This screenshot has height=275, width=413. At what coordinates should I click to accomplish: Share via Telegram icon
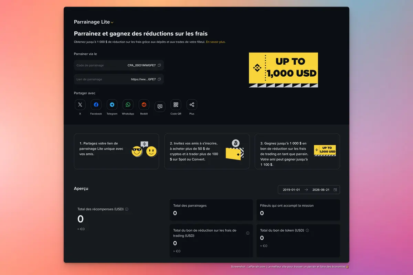(x=112, y=105)
